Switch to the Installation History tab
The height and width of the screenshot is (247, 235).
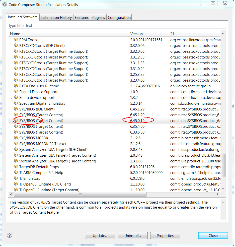tap(56, 18)
